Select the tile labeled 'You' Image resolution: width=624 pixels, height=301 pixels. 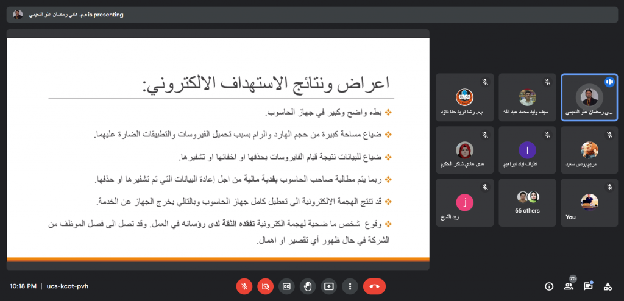click(x=589, y=201)
